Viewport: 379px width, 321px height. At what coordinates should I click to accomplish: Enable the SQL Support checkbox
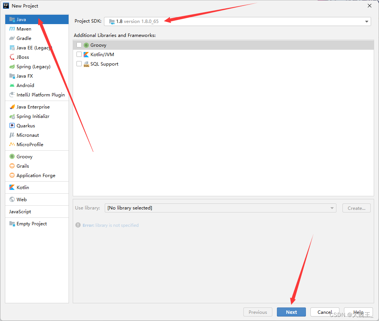click(79, 64)
